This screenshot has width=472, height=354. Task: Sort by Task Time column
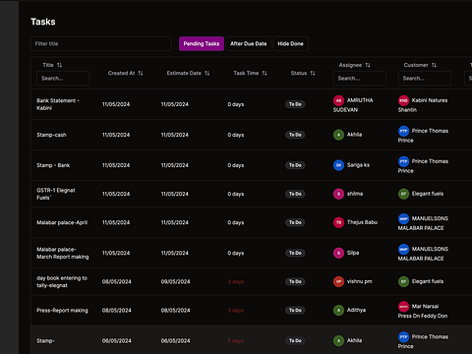click(265, 73)
